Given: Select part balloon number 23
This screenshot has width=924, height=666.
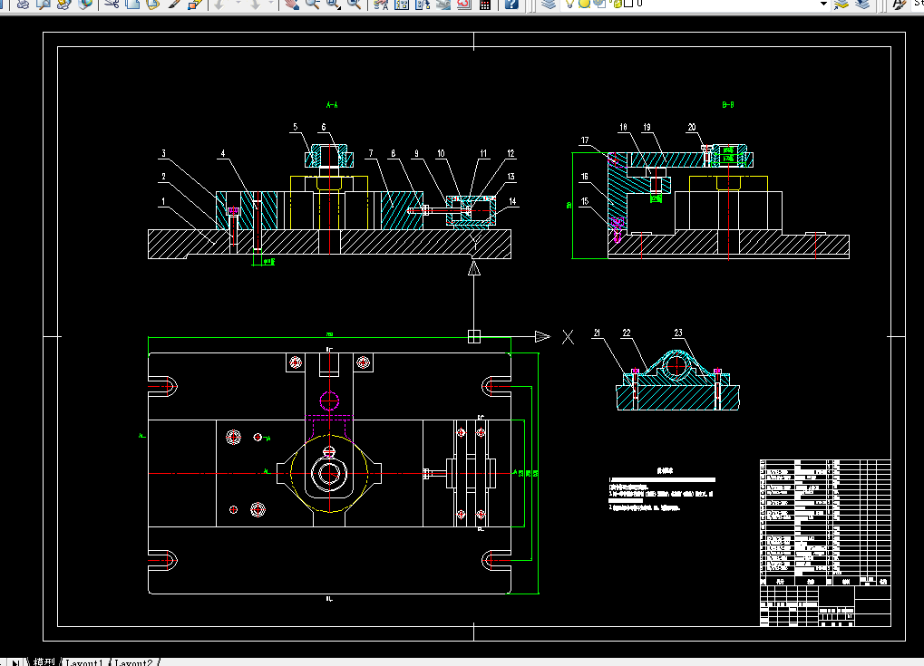Looking at the screenshot, I should pos(678,333).
